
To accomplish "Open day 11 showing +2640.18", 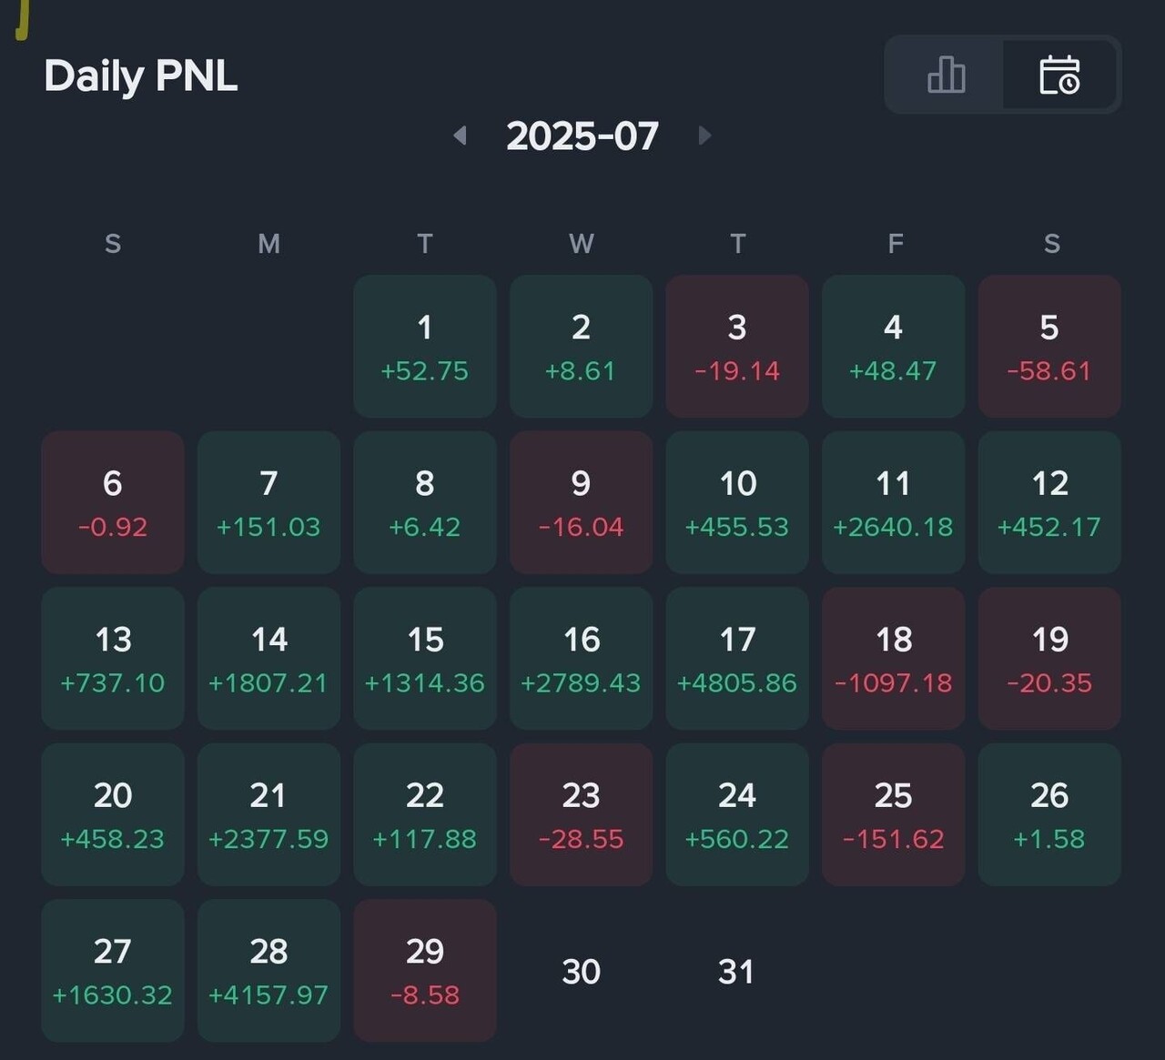I will 893,502.
